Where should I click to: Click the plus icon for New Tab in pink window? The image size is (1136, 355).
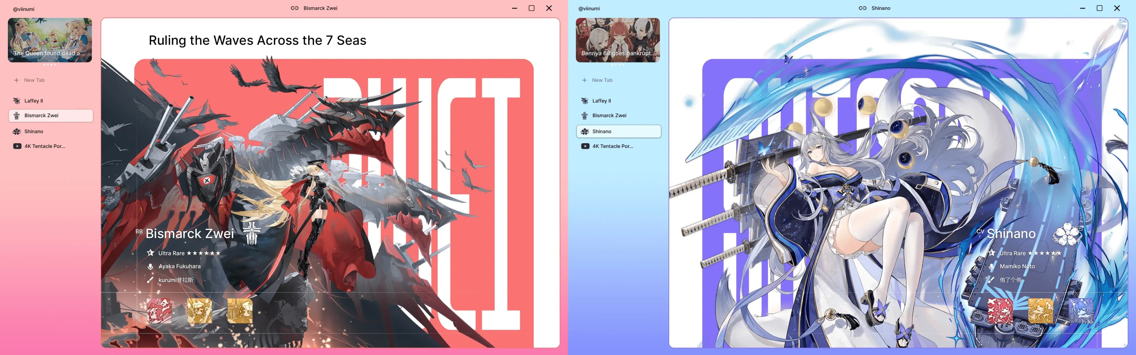[x=16, y=80]
